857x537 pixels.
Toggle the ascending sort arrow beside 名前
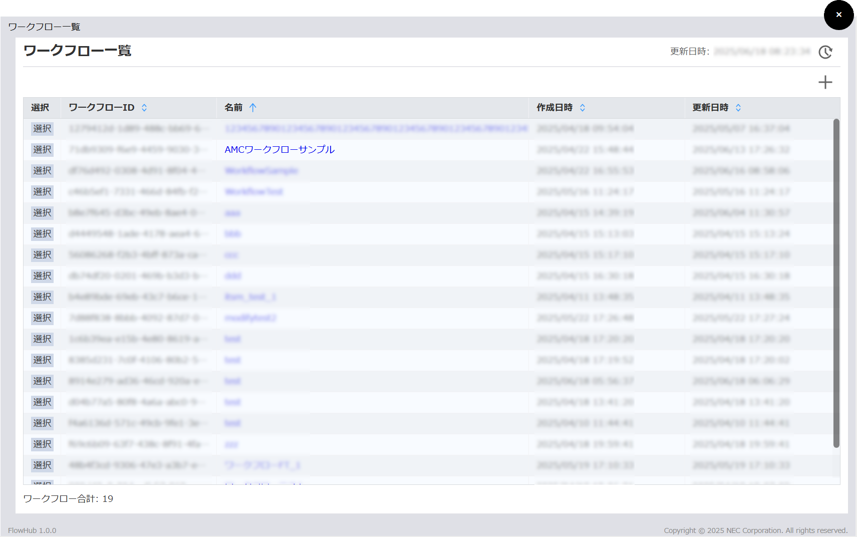[253, 108]
